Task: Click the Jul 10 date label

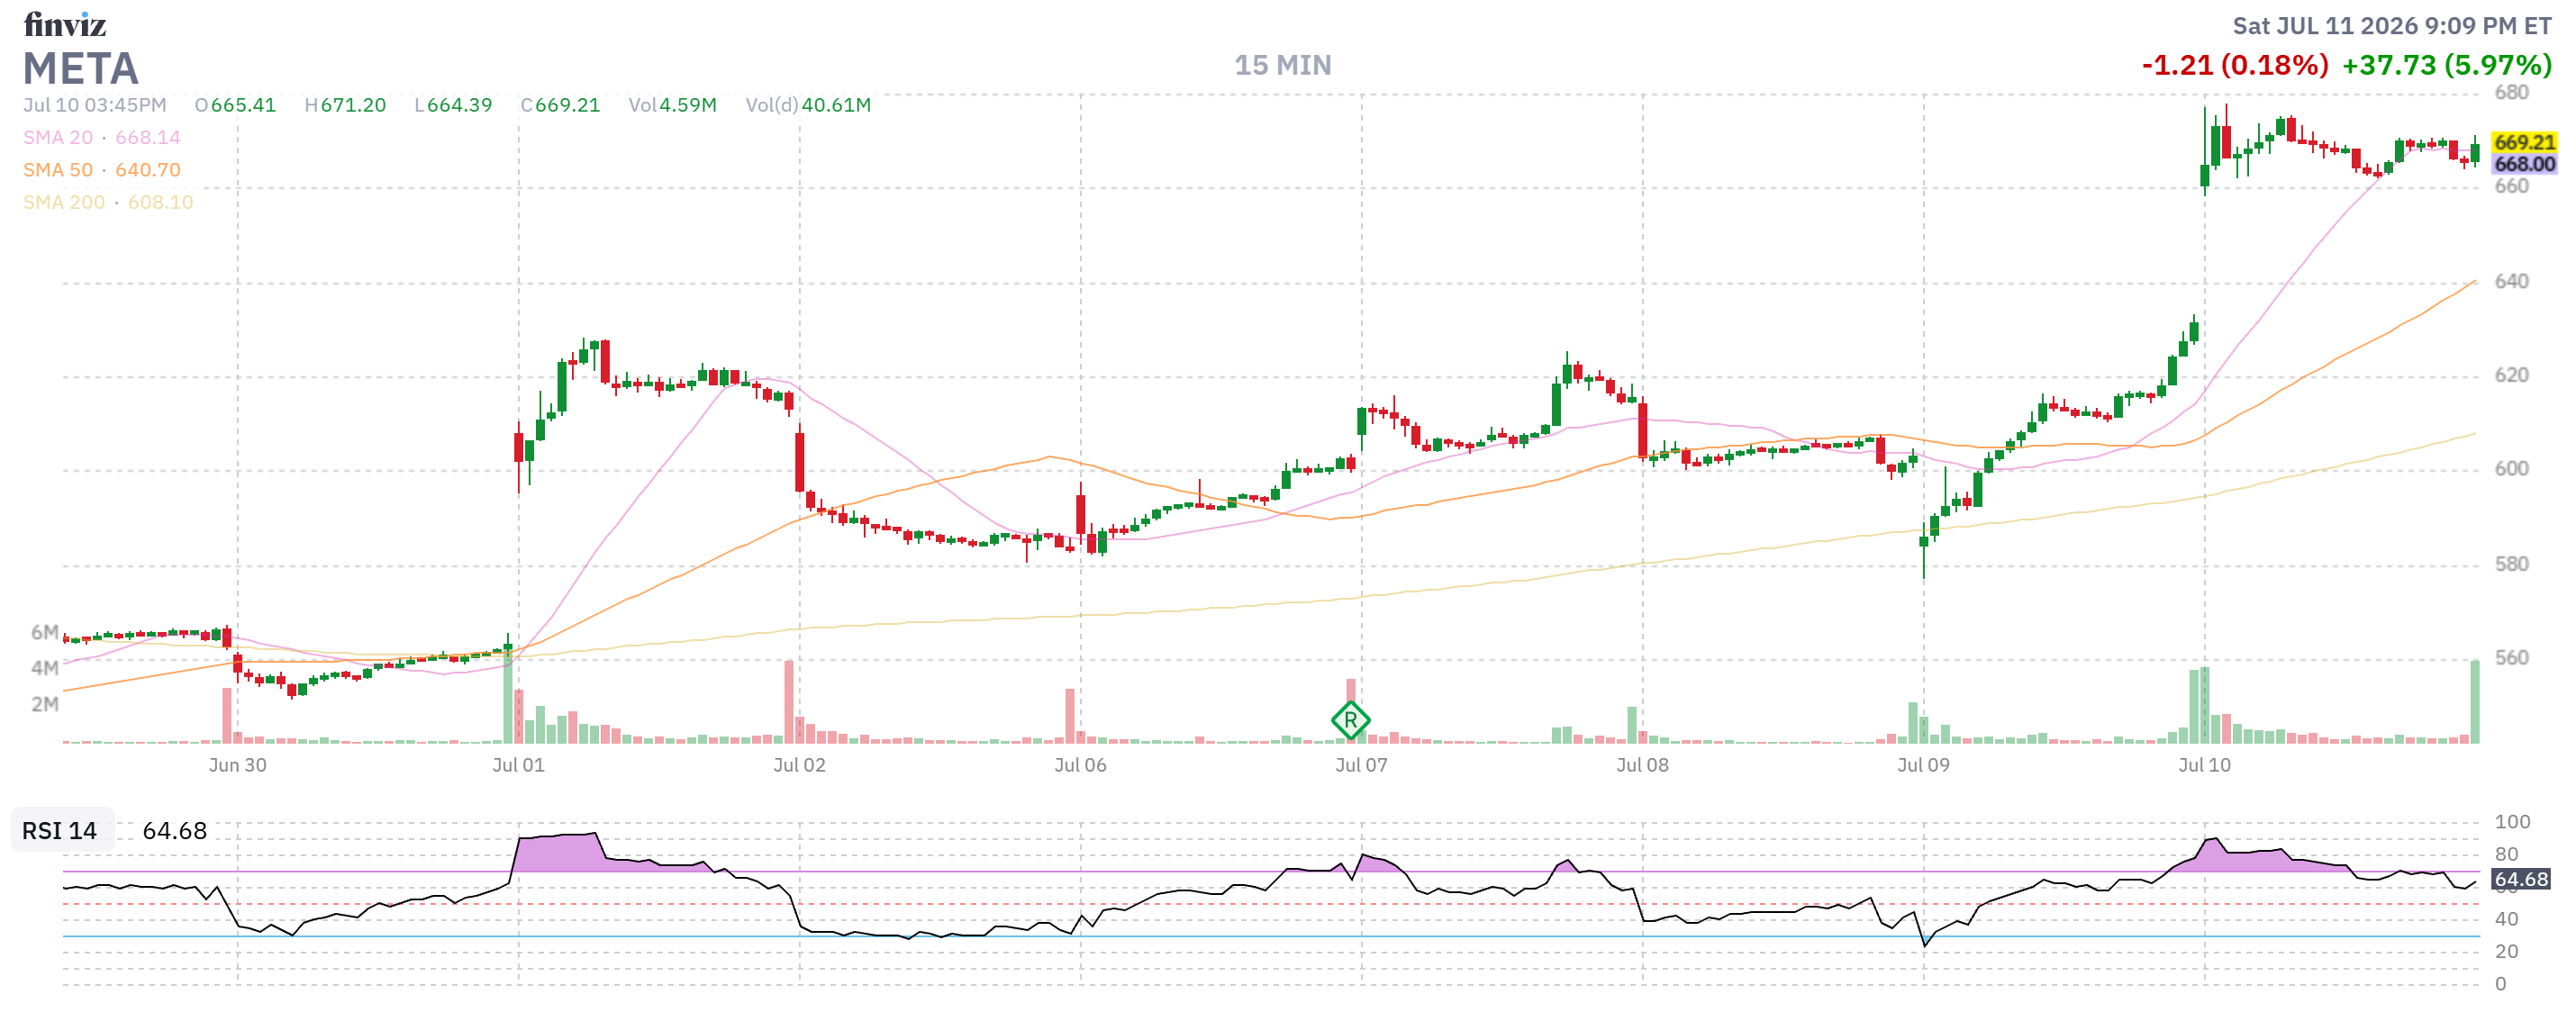Action: 2204,765
